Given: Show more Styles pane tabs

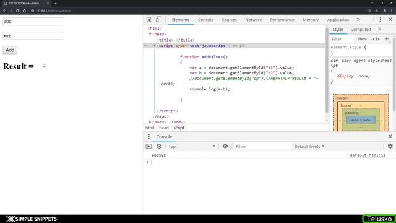Looking at the screenshot, I should 379,30.
